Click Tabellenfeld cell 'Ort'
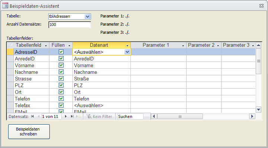This screenshot has height=148, width=268. point(32,92)
